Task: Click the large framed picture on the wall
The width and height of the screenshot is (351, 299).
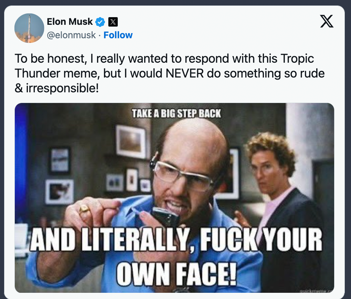Action: pos(131,141)
